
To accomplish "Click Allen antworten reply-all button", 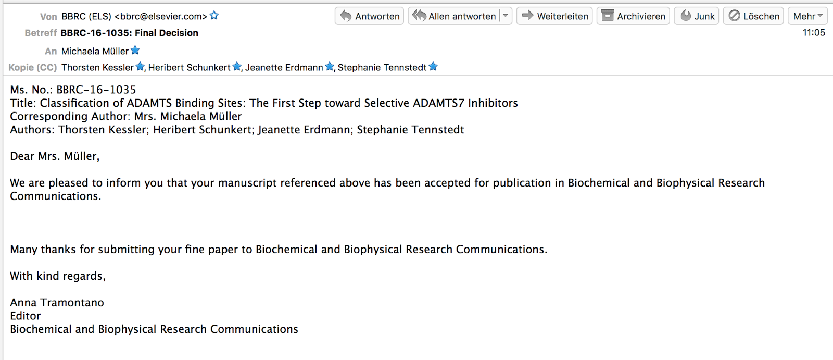I will coord(454,16).
